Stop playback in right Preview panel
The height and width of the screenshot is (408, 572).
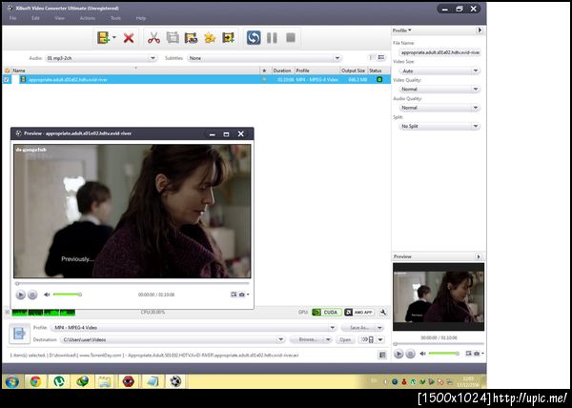(x=410, y=354)
